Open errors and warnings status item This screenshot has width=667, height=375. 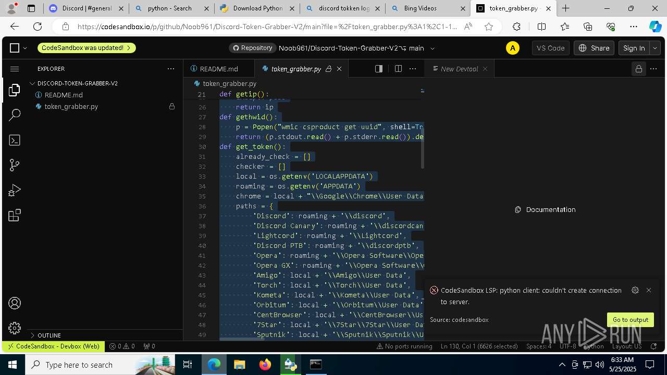pos(122,346)
